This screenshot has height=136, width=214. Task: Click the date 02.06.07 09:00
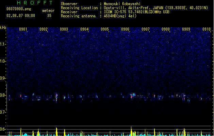(x=21, y=16)
